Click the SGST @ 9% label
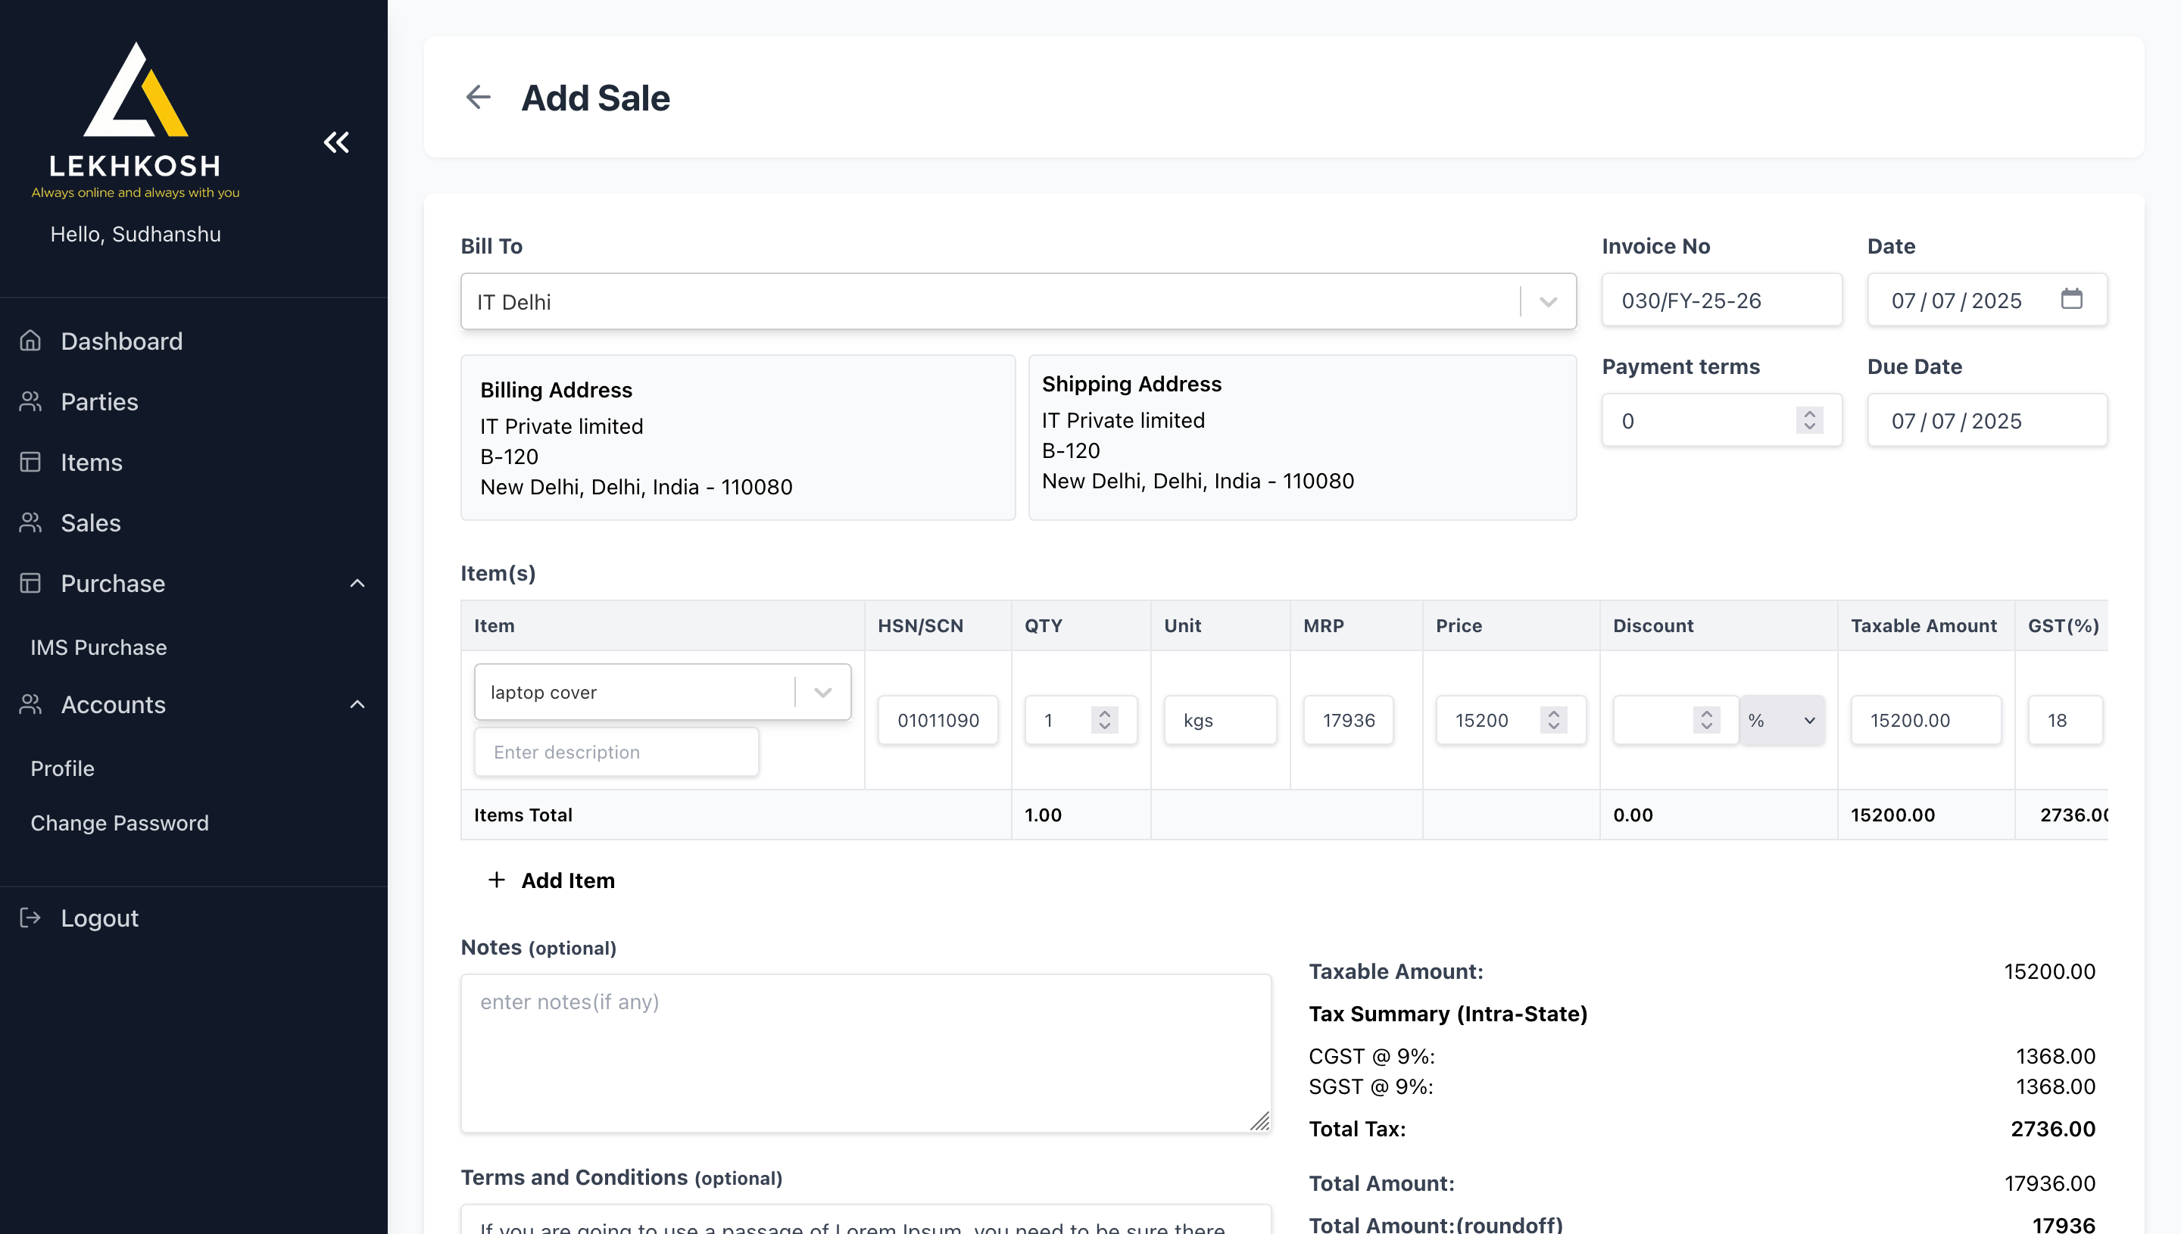This screenshot has width=2181, height=1234. coord(1371,1086)
